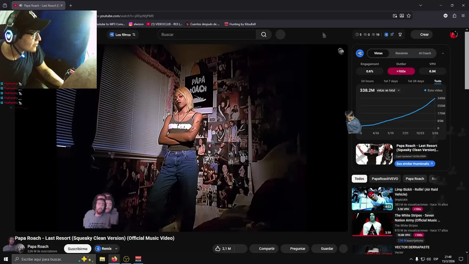Open the account avatar menu
The height and width of the screenshot is (264, 469).
click(x=454, y=34)
